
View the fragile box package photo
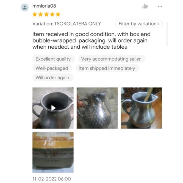(53, 152)
